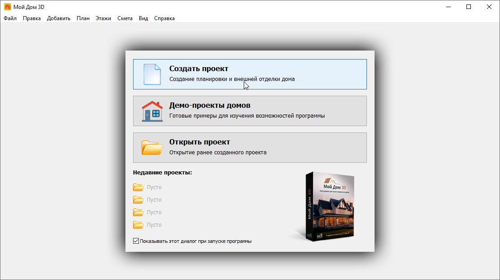This screenshot has width=500, height=280.
Task: Click the Мой Дом 3D product box image
Action: 329,206
